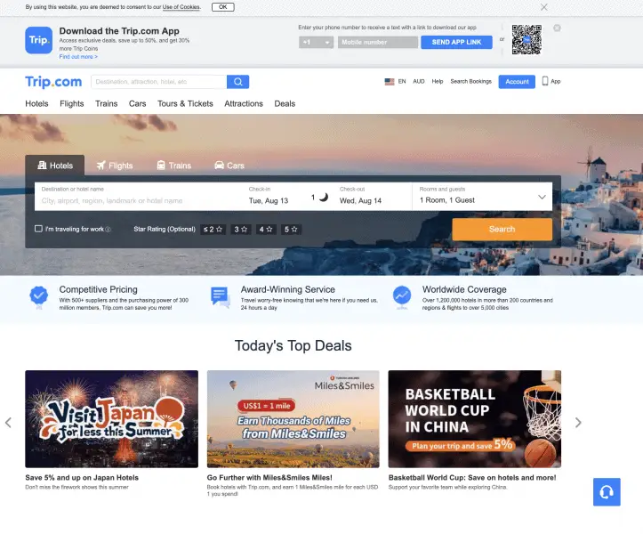Screen dimensions: 643x534
Task: Open the Basketball World Cup deal thumbnail
Action: tap(474, 419)
